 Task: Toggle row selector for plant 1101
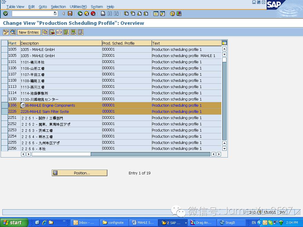4,62
